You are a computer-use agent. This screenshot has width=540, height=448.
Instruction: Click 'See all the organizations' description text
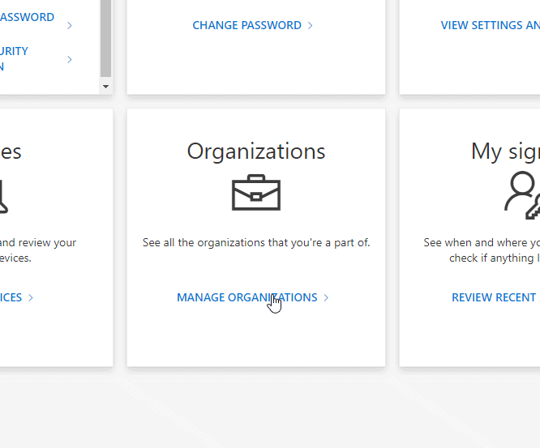tap(255, 242)
